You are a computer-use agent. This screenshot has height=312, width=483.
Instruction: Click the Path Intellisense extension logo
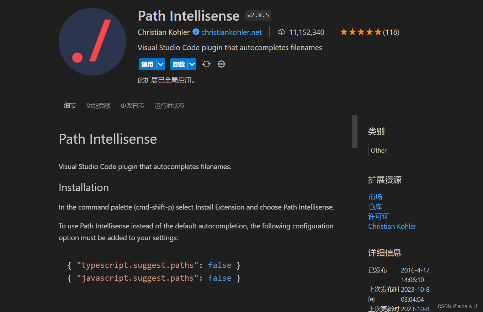[92, 41]
